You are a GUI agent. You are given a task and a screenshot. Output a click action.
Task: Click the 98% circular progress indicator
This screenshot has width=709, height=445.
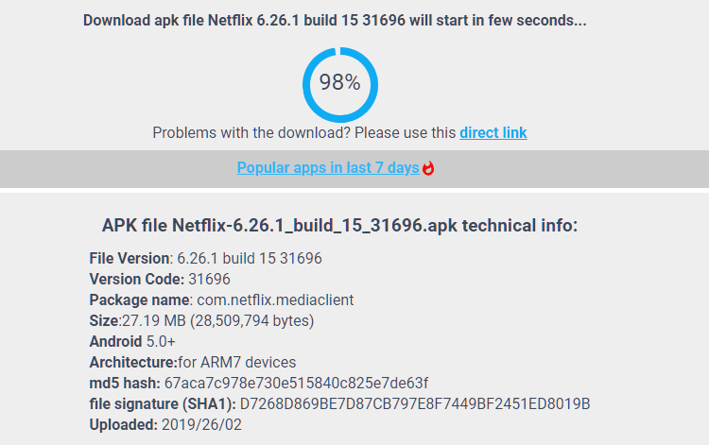[340, 84]
